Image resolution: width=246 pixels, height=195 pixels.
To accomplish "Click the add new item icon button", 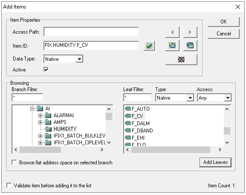I will [x=172, y=46].
